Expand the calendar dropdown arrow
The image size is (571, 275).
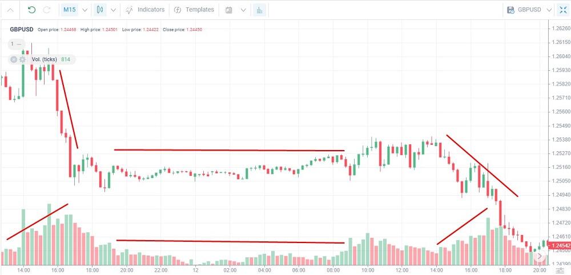tap(243, 10)
